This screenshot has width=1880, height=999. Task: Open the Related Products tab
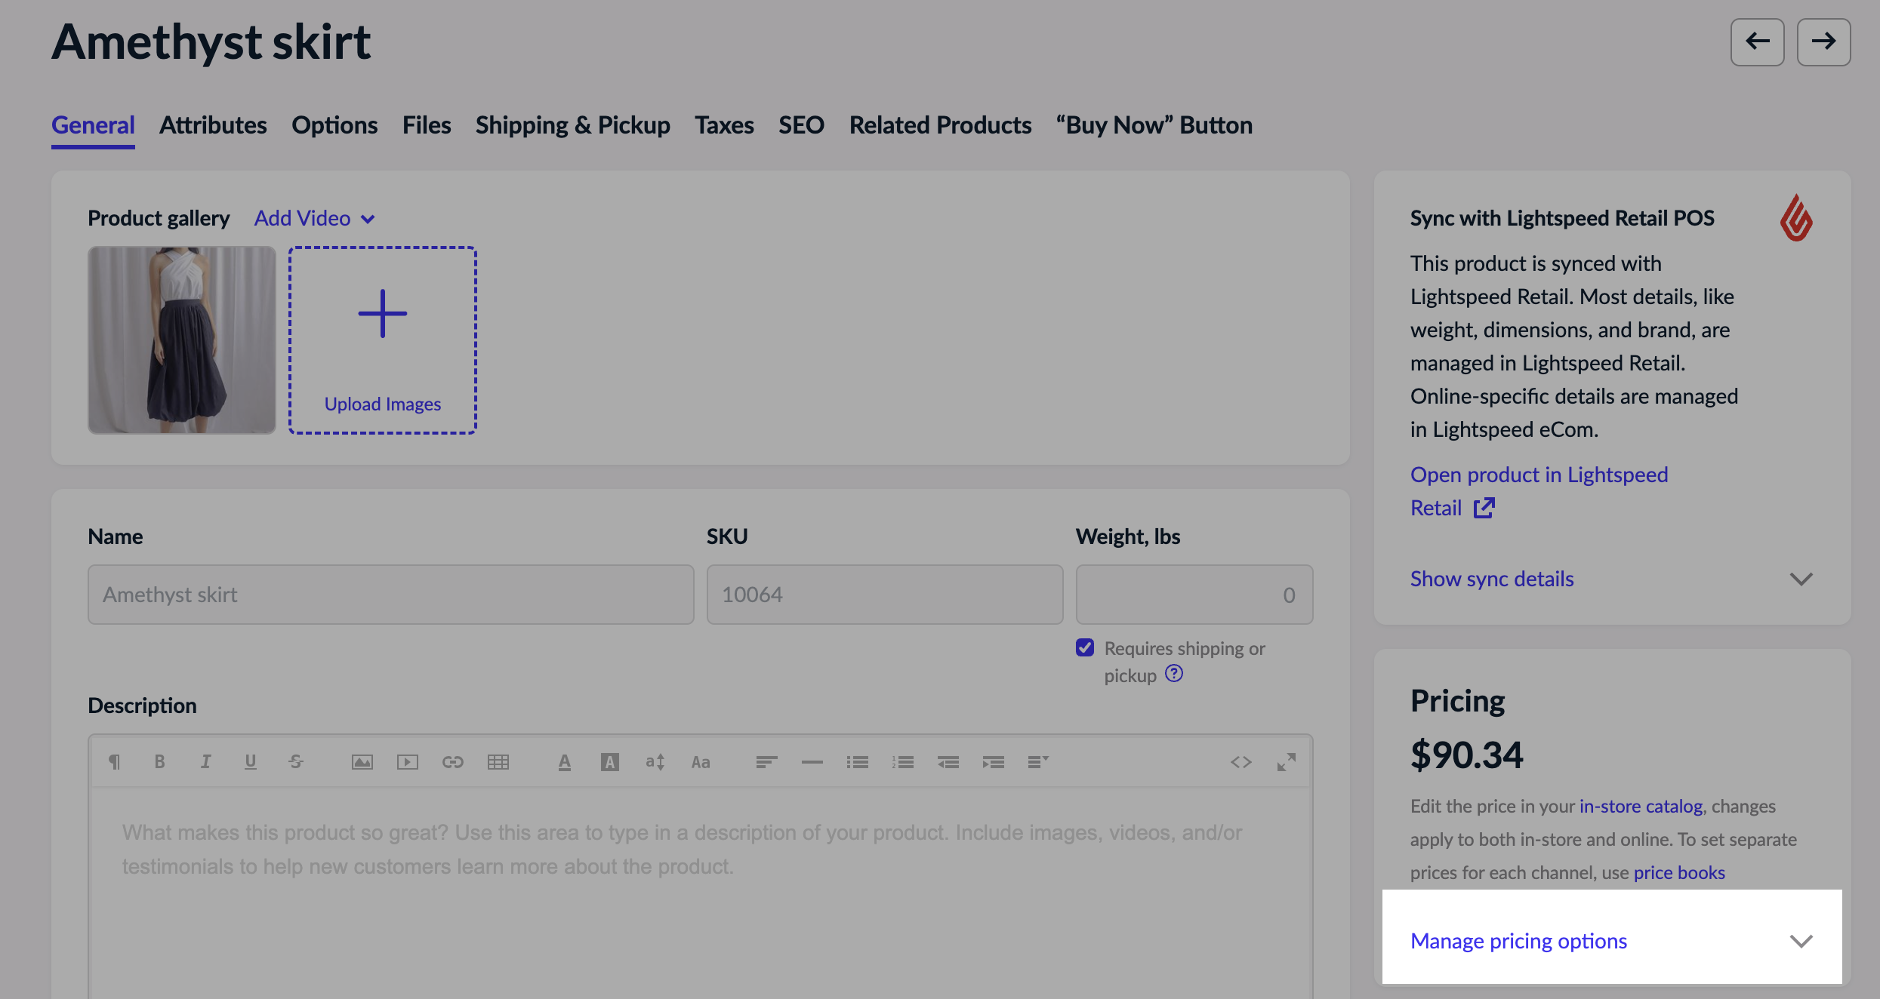[x=940, y=125]
